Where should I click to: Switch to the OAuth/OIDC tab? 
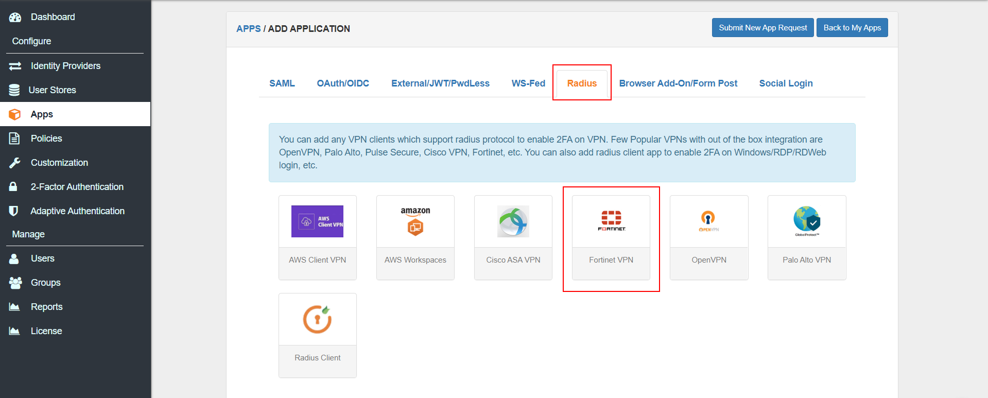[343, 83]
